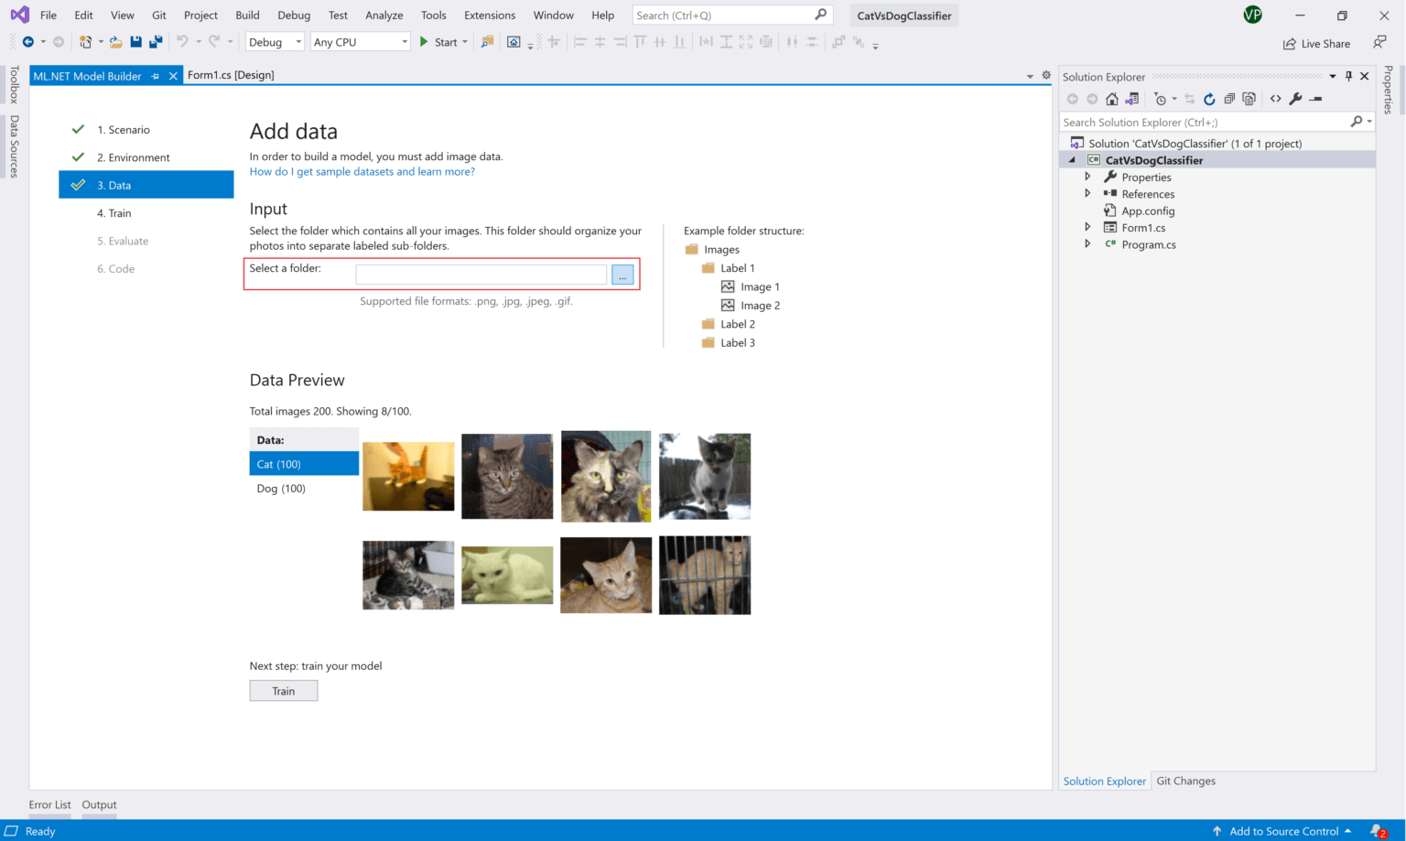This screenshot has width=1406, height=841.
Task: Click the Save All toolbar icon
Action: pyautogui.click(x=155, y=41)
